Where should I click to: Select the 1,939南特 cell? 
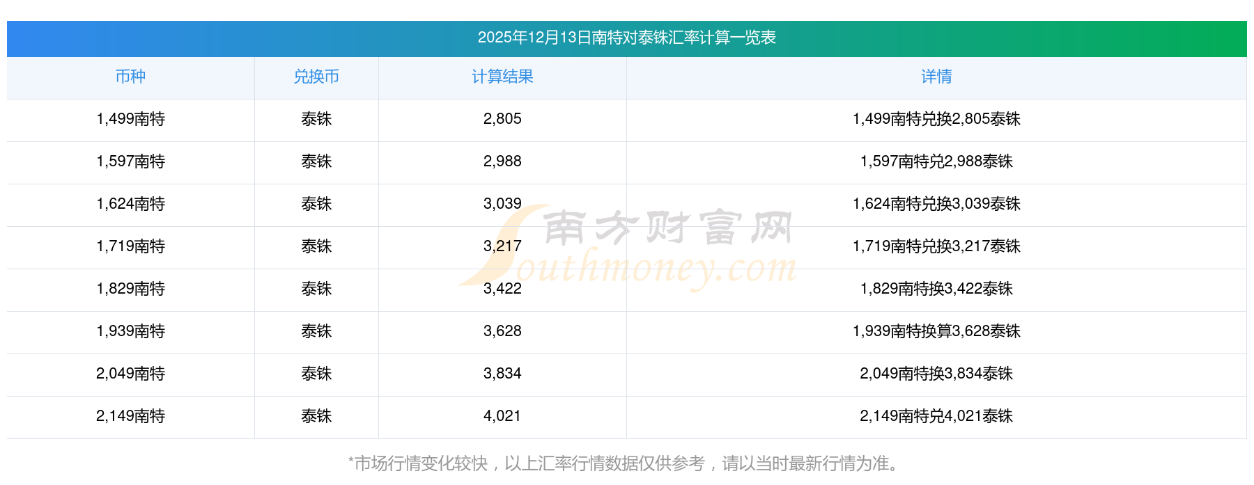pyautogui.click(x=130, y=331)
